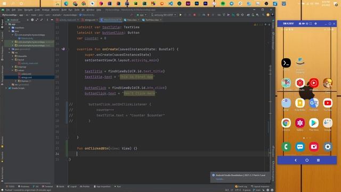
Task: Open the Profiler tool window
Action: (x=85, y=187)
